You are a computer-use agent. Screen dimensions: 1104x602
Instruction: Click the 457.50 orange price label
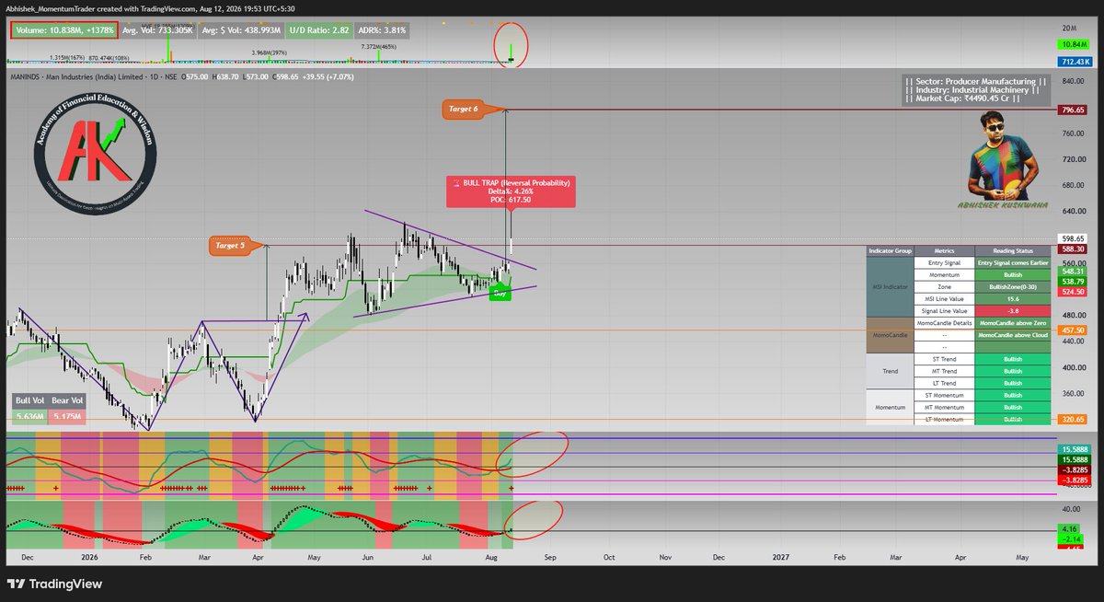click(x=1073, y=330)
